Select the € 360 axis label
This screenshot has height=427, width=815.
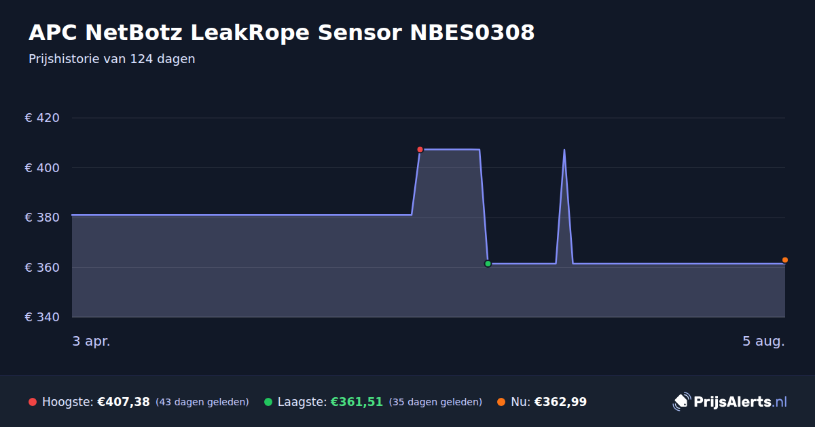(42, 268)
